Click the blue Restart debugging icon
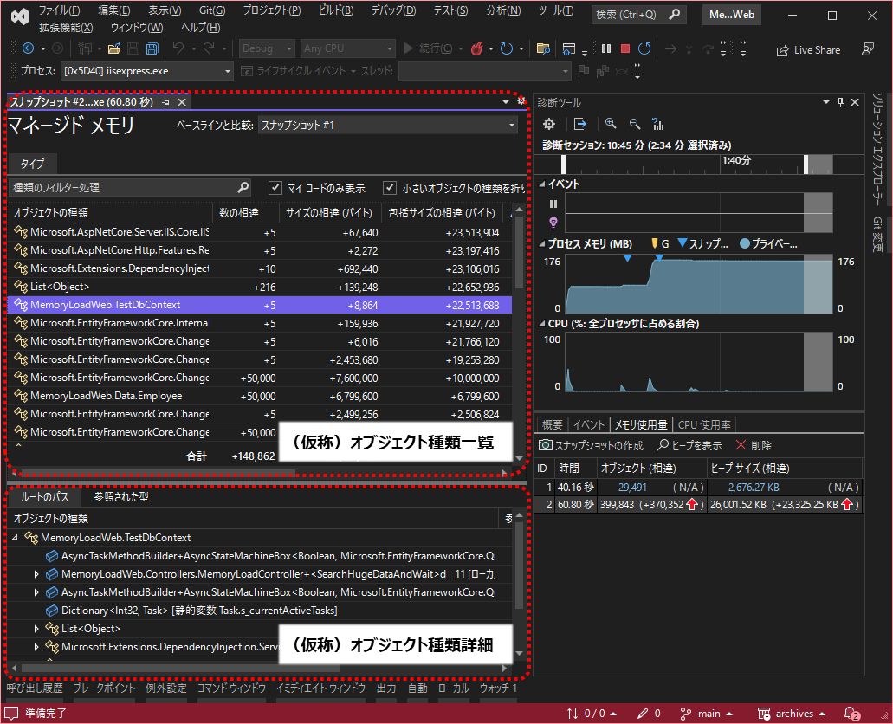Screen dimensions: 893x724 point(644,49)
